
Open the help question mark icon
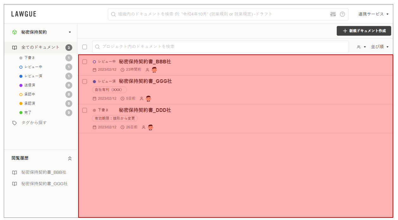coord(342,14)
